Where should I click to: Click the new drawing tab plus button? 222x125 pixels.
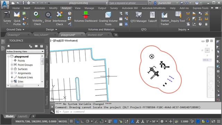(x=116, y=35)
